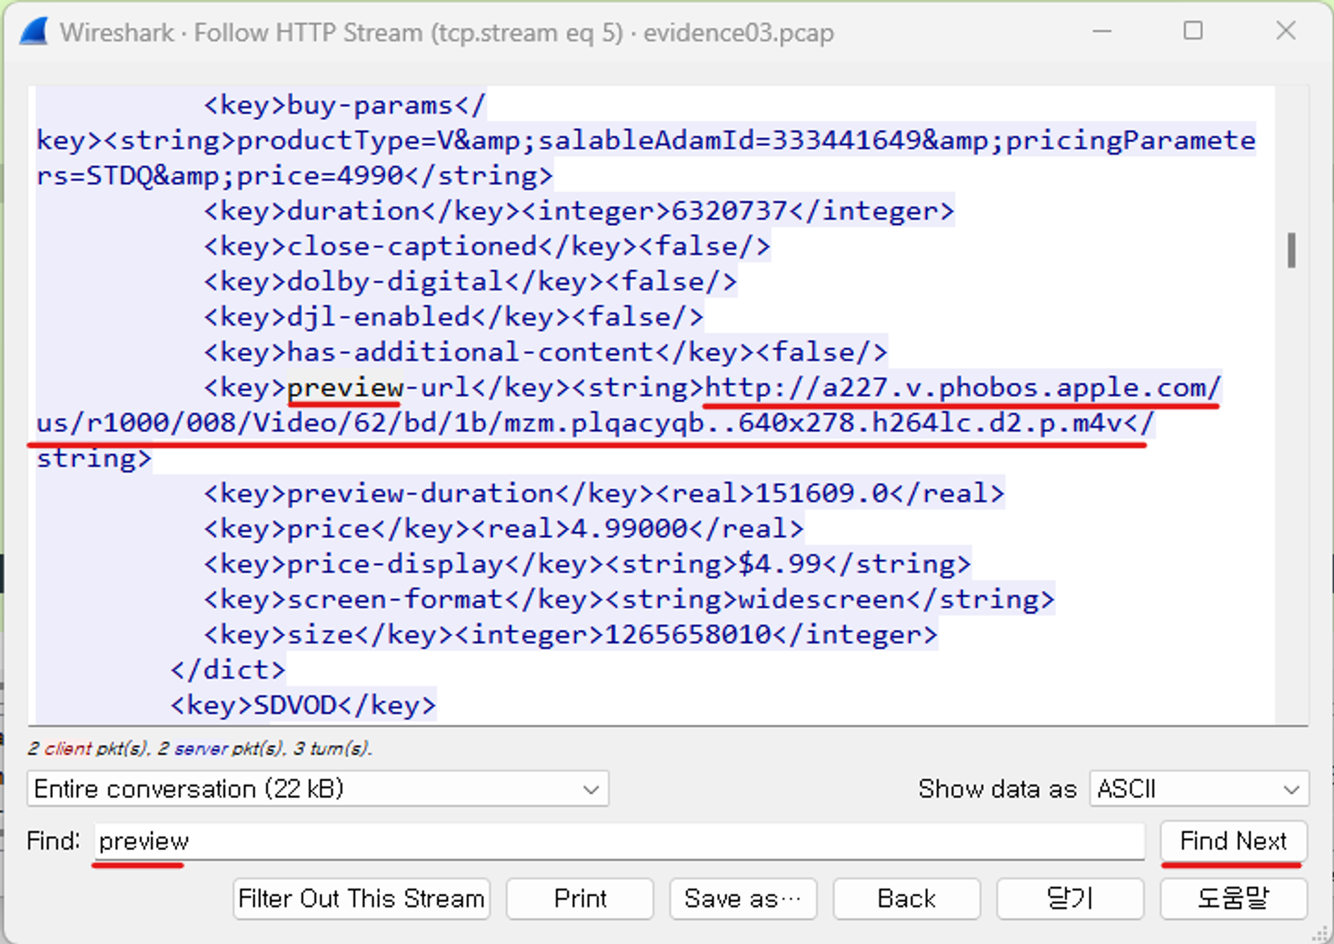
Task: Click the SDVOD key line
Action: click(303, 705)
